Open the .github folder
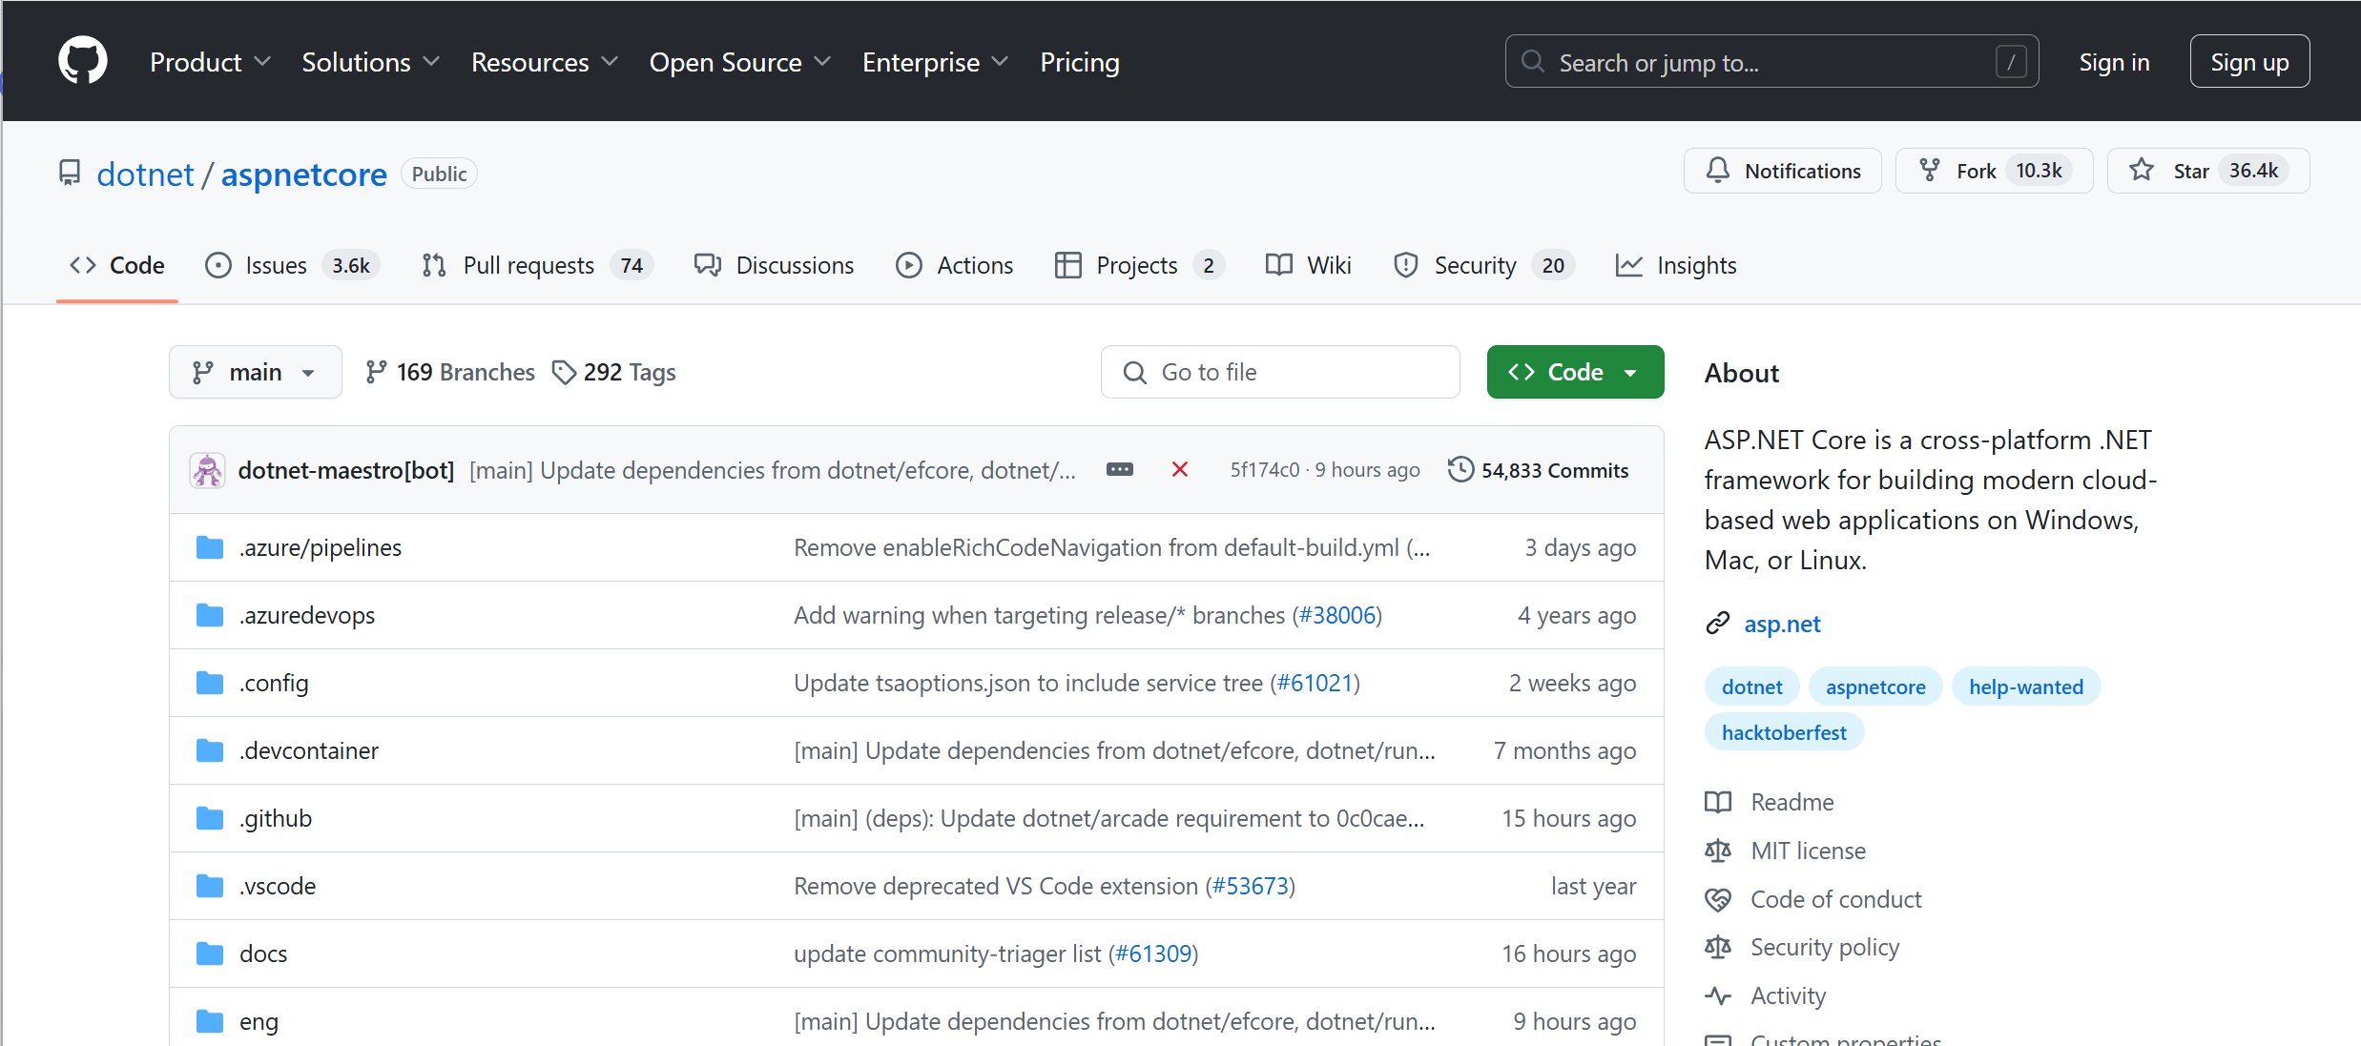The height and width of the screenshot is (1046, 2361). tap(276, 818)
